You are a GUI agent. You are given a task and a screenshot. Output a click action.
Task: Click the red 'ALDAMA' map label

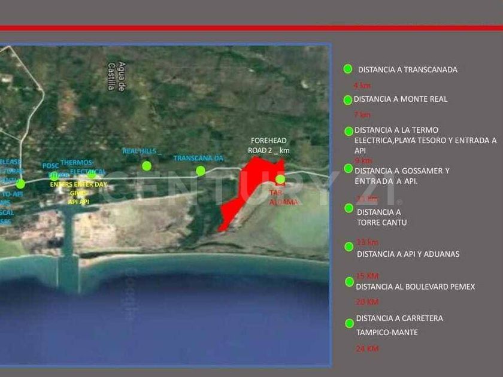coord(284,202)
